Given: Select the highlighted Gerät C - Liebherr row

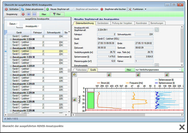Looking at the screenshot, I should pyautogui.click(x=37, y=51).
